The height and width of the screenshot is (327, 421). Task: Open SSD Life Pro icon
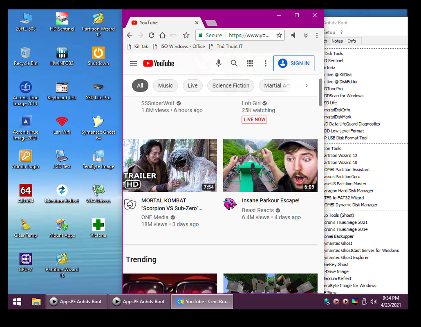click(98, 91)
